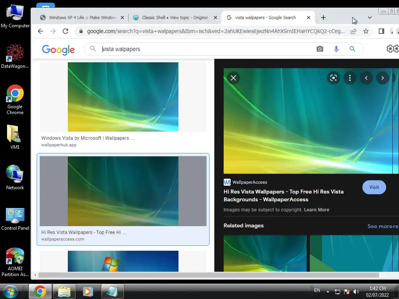The height and width of the screenshot is (299, 399).
Task: Select vista walpapers Google Search tab
Action: (265, 18)
